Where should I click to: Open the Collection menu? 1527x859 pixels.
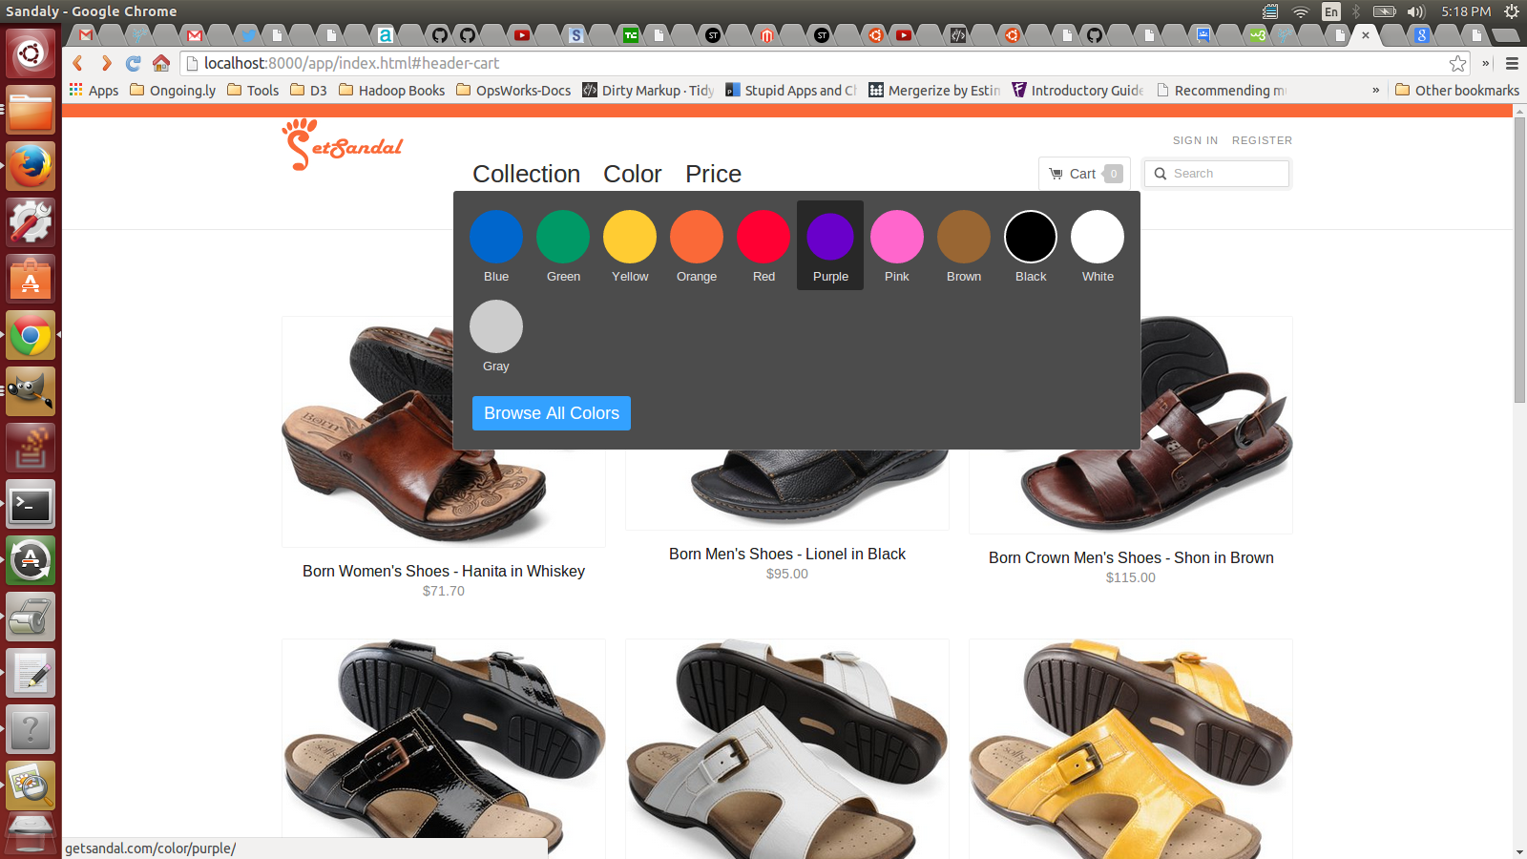coord(527,174)
